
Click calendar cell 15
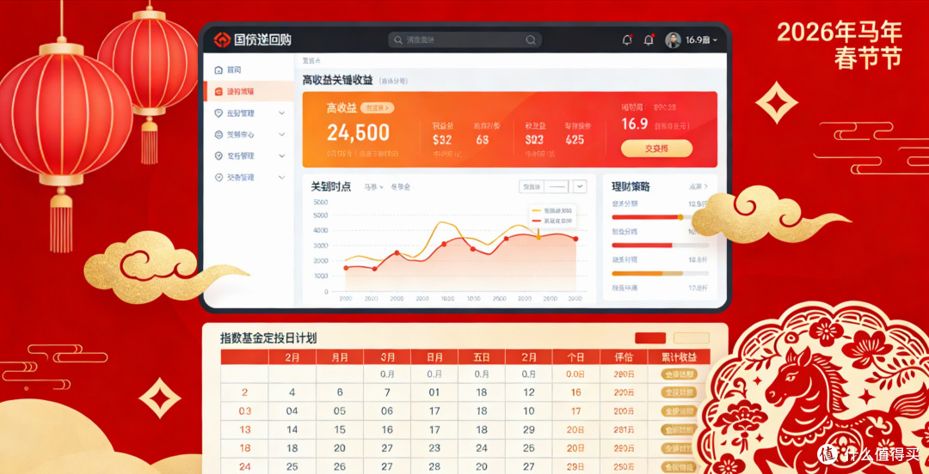point(340,429)
